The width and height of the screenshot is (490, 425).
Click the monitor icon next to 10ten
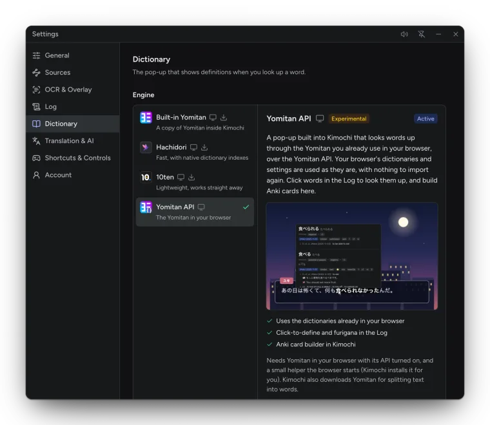(181, 177)
